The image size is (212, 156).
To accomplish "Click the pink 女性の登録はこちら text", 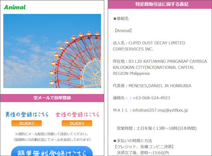I will (77, 114).
